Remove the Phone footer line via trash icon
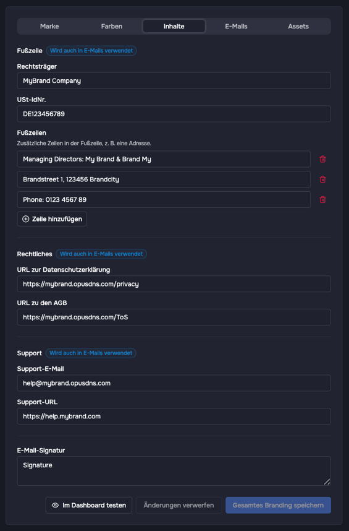Viewport: 349px width, 531px height. click(322, 200)
